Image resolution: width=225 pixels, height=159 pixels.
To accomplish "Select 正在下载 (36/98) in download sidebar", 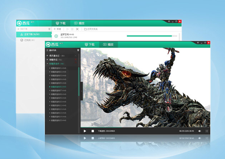I will coord(34,34).
